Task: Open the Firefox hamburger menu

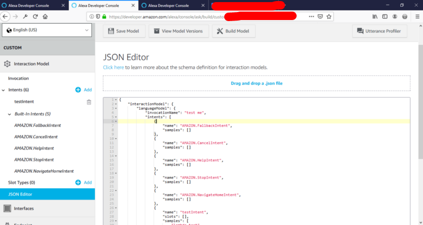Action: (x=417, y=17)
